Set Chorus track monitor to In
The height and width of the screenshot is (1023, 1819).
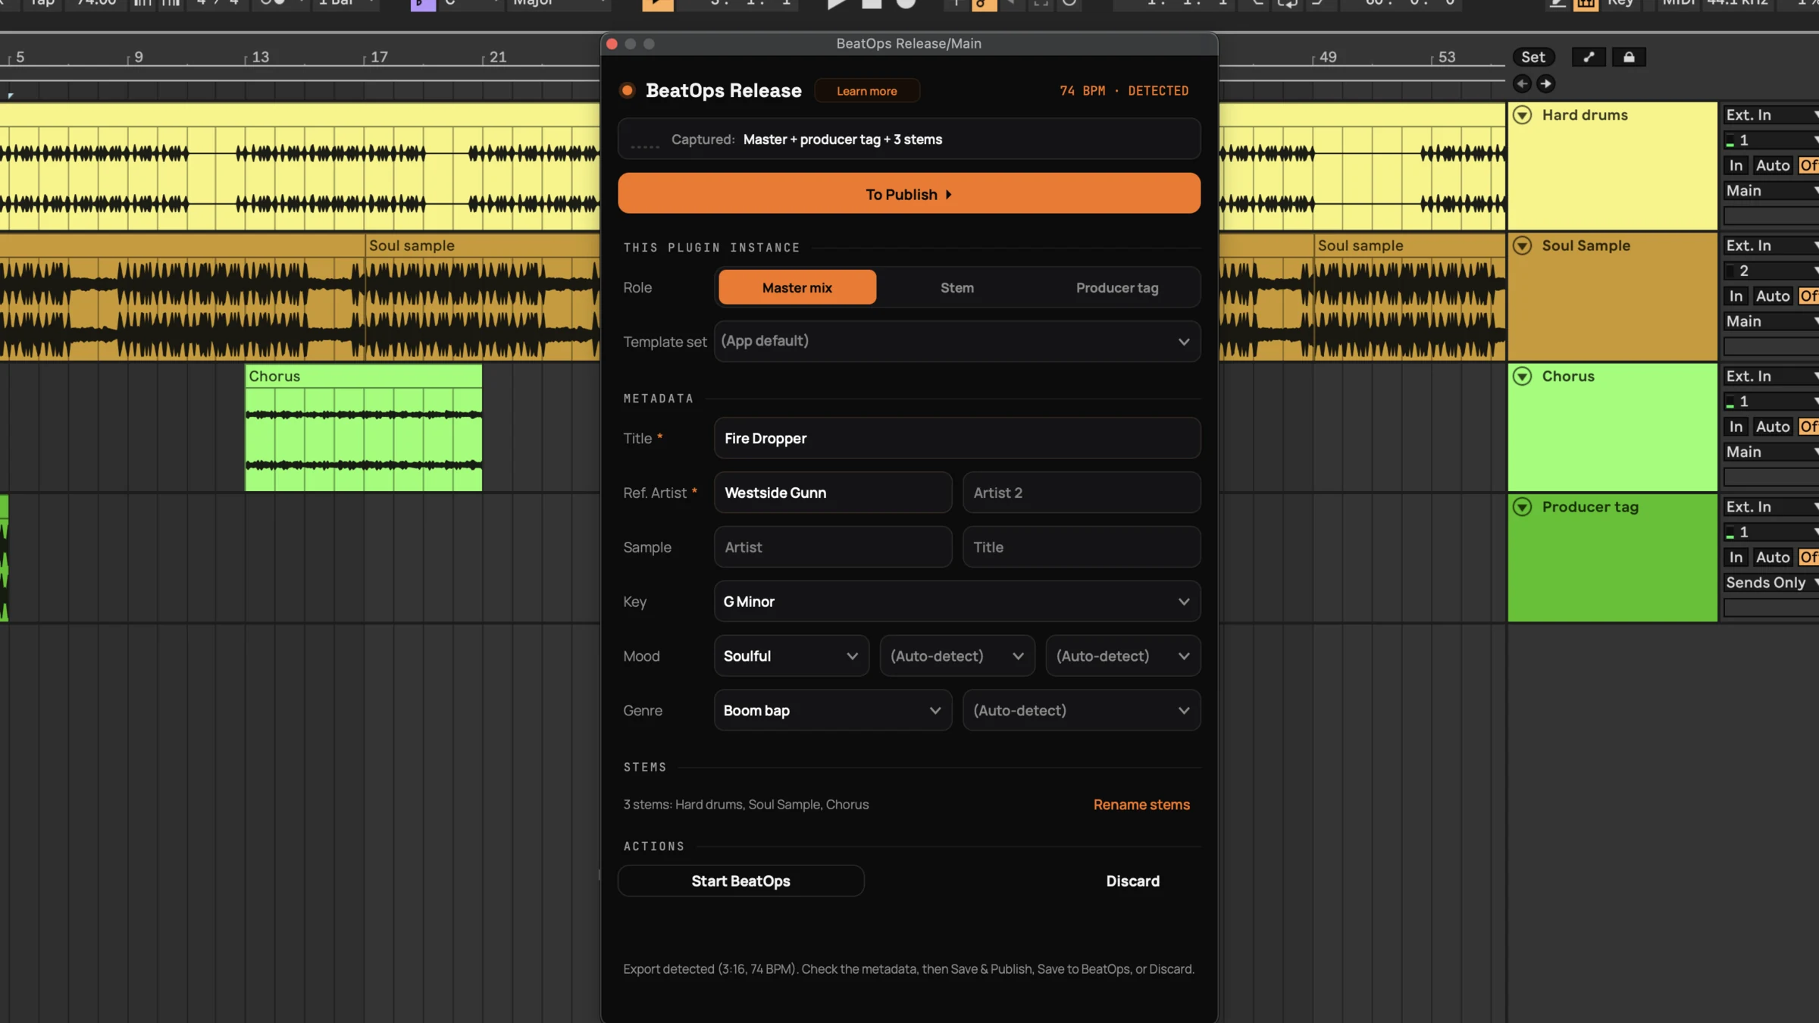click(x=1736, y=427)
